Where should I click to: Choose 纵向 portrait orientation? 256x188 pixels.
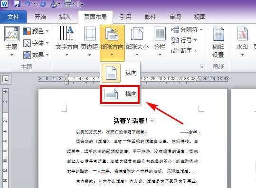(120, 73)
